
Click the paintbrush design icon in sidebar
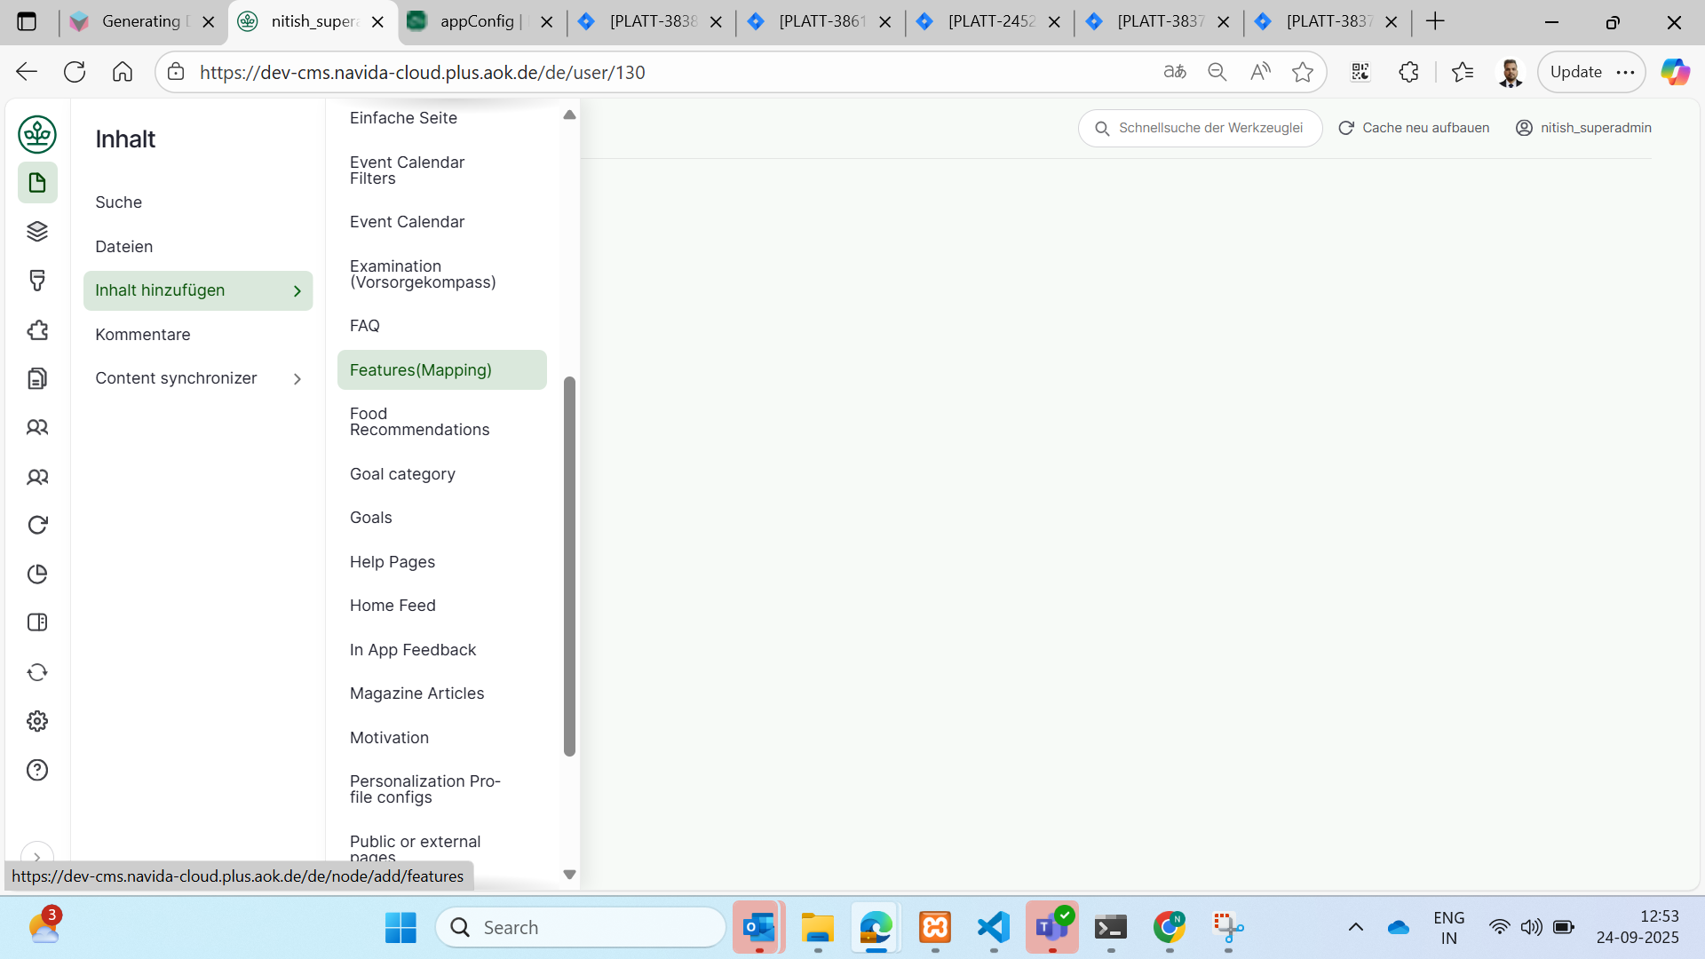(x=37, y=281)
